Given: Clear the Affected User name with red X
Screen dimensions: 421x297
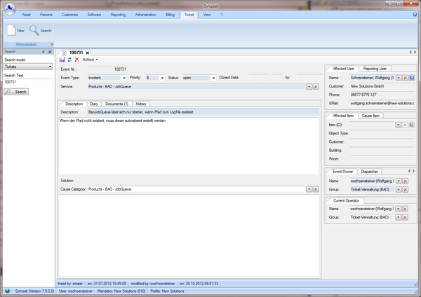Looking at the screenshot, I should [405, 78].
